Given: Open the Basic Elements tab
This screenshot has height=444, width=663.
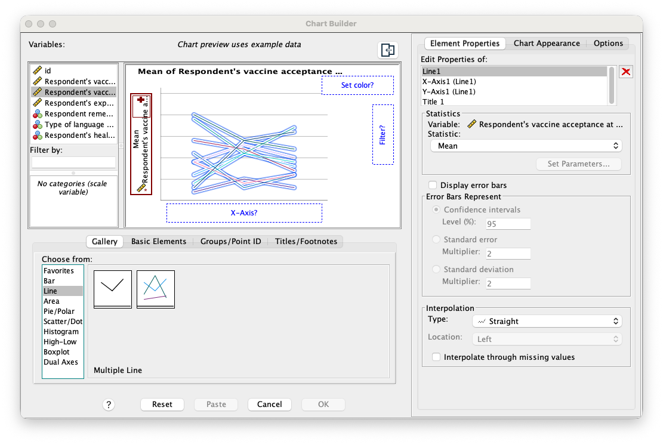Looking at the screenshot, I should tap(159, 242).
